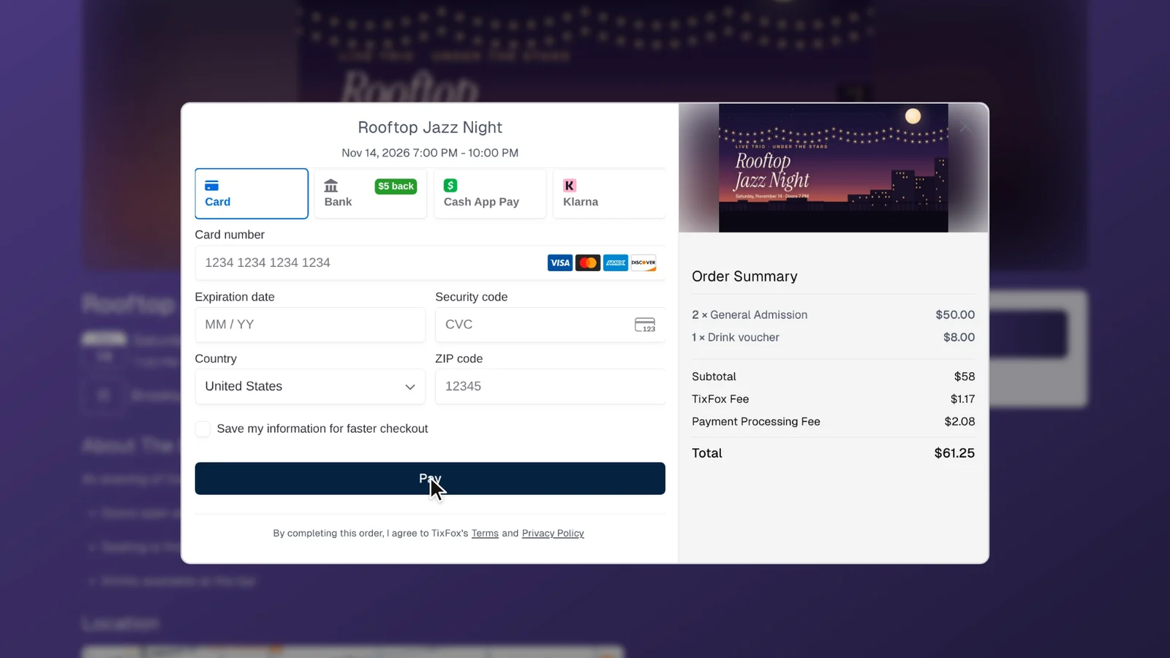Click the total amount $61.25
The image size is (1170, 658).
954,453
